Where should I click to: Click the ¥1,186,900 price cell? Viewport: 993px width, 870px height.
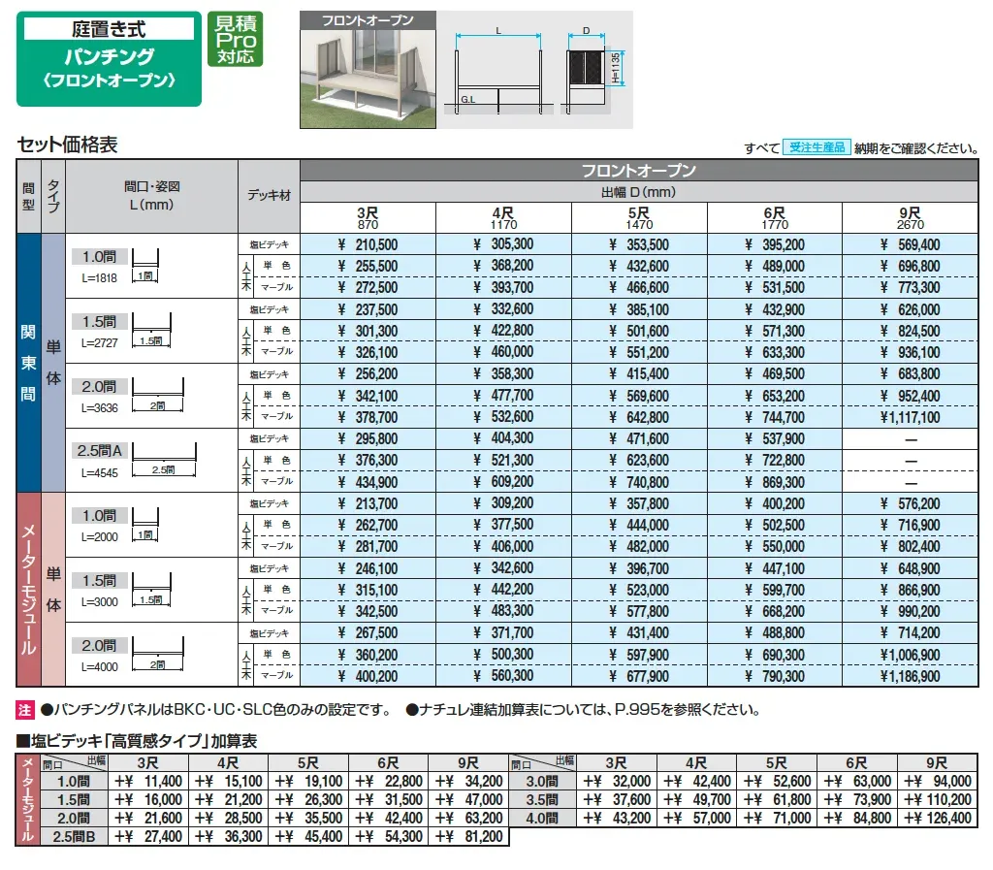click(x=910, y=676)
